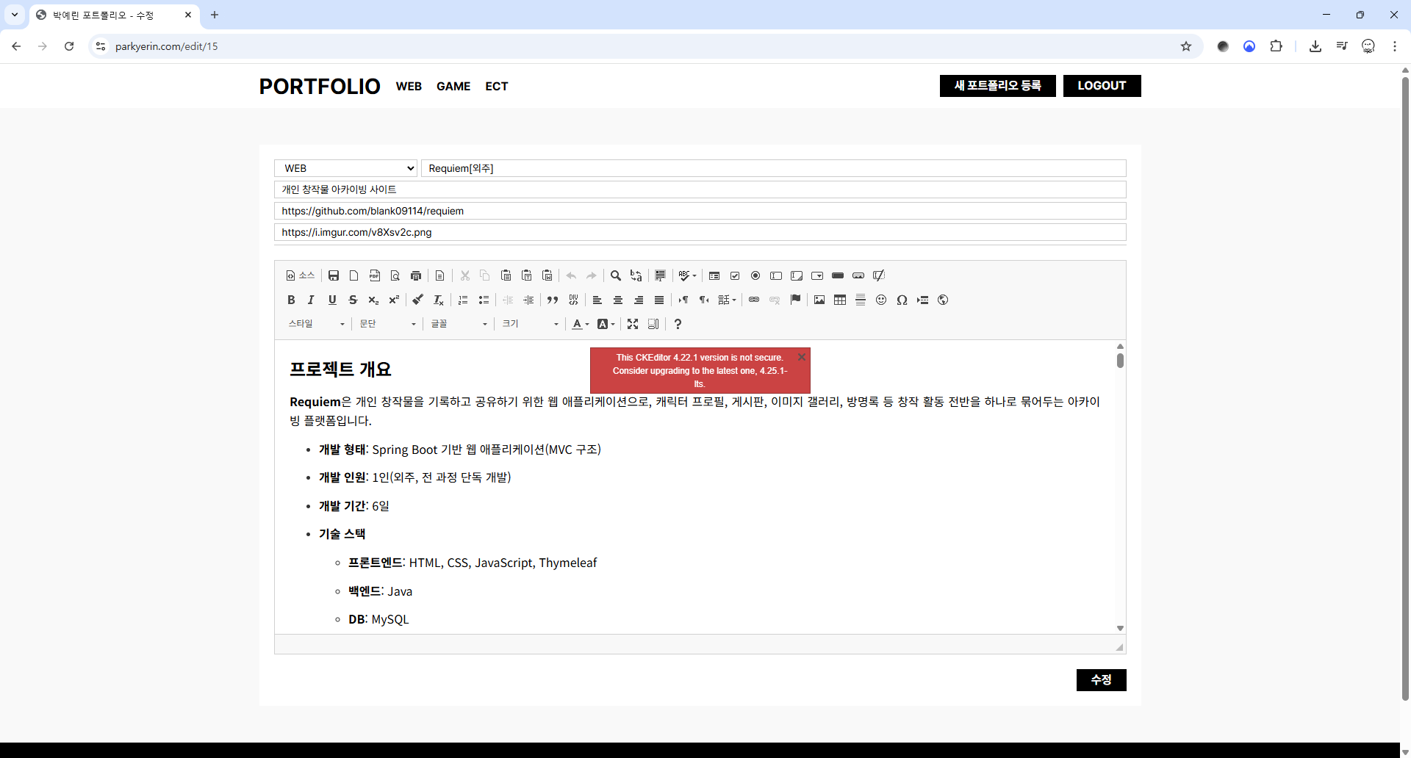Toggle source view with the 소스 button
1411x758 pixels.
point(300,275)
